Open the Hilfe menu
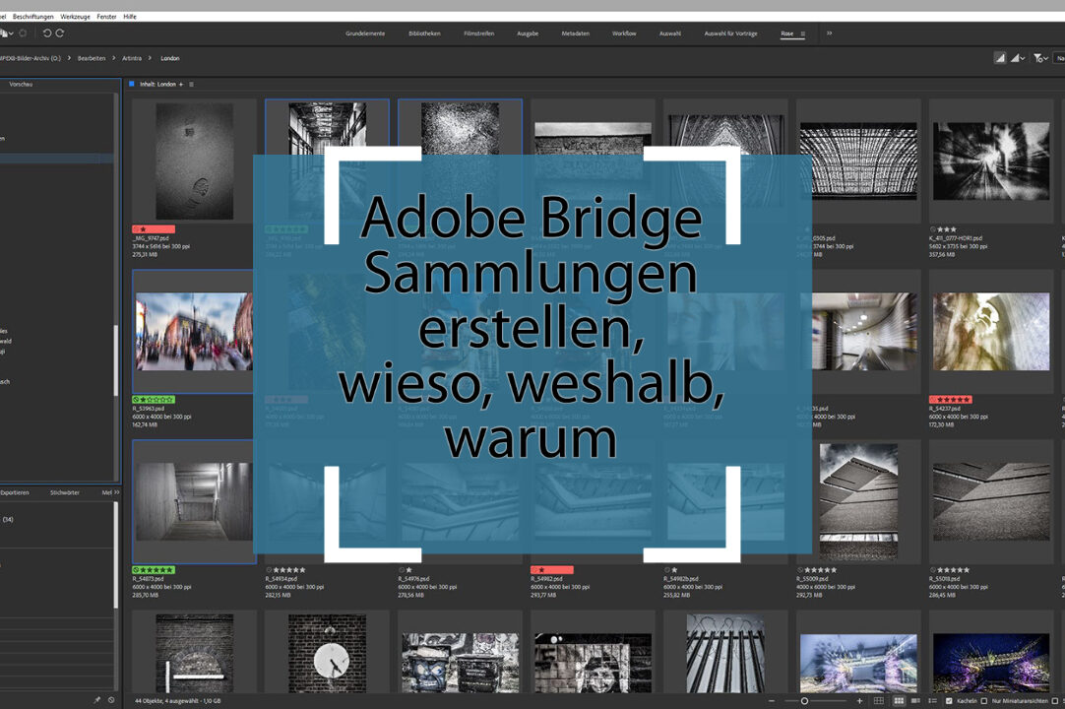1065x709 pixels. coord(130,17)
